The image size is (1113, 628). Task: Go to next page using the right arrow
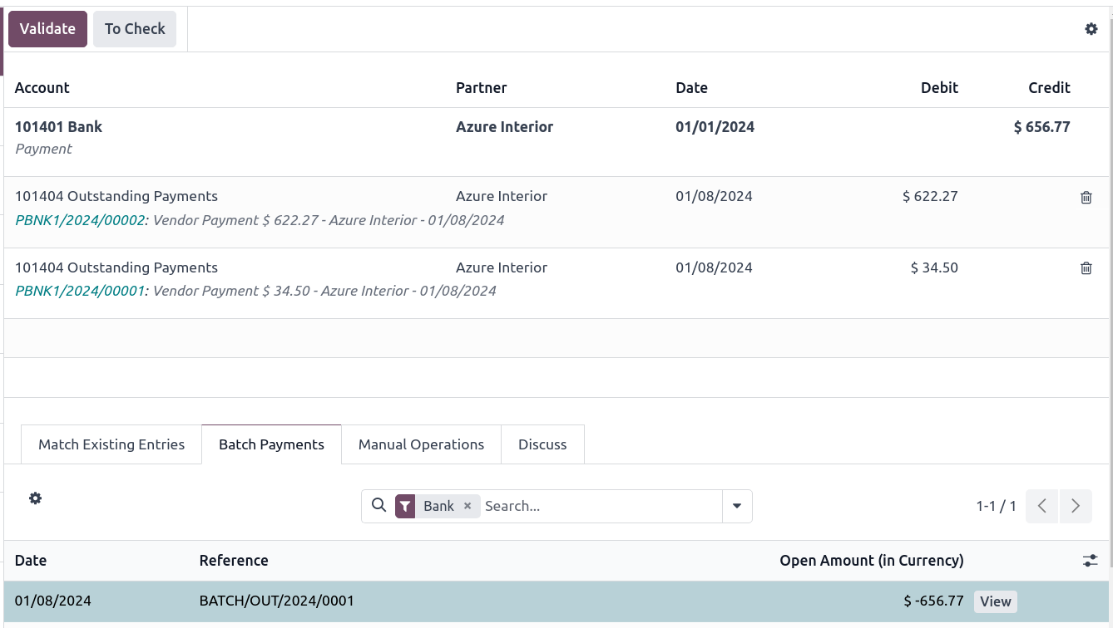pos(1076,506)
